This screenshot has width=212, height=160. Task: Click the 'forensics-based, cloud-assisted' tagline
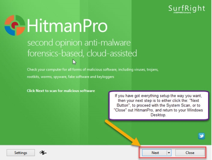pos(82,53)
